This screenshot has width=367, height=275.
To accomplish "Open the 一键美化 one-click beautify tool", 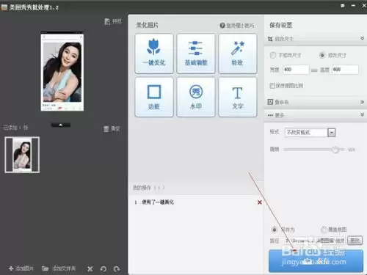I will coord(154,54).
